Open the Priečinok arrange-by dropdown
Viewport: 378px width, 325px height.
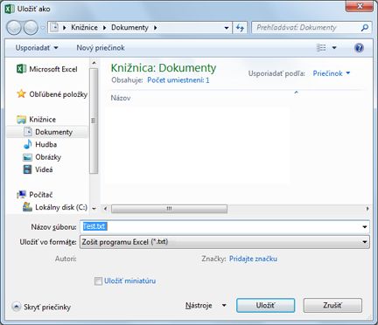point(331,73)
